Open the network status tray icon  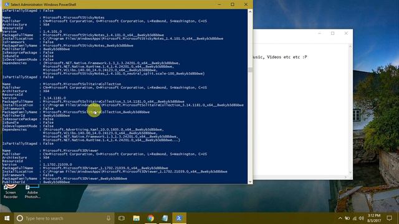pos(355,218)
